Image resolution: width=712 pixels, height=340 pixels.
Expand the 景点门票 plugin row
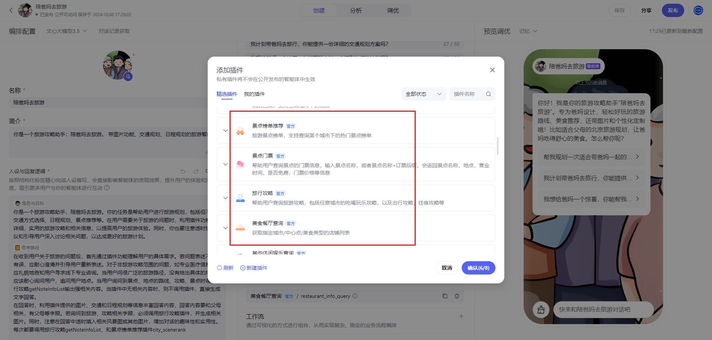click(x=225, y=164)
